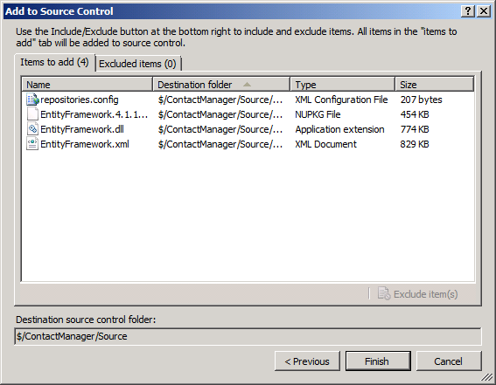Select the Items to add (4) tab
The width and height of the screenshot is (496, 385).
coord(54,62)
